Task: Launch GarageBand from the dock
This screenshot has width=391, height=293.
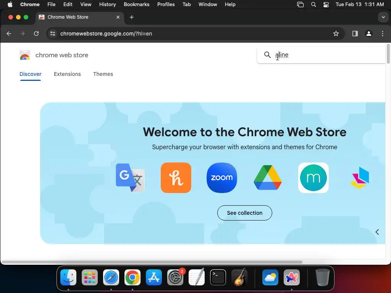Action: click(239, 277)
